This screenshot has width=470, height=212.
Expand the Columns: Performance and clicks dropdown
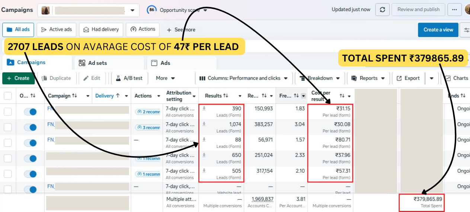click(x=244, y=78)
